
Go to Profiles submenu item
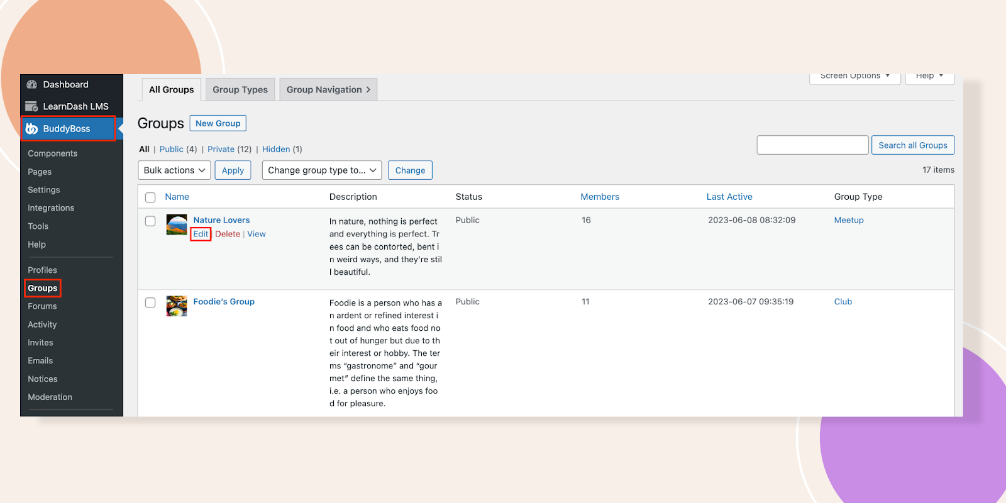coord(42,270)
